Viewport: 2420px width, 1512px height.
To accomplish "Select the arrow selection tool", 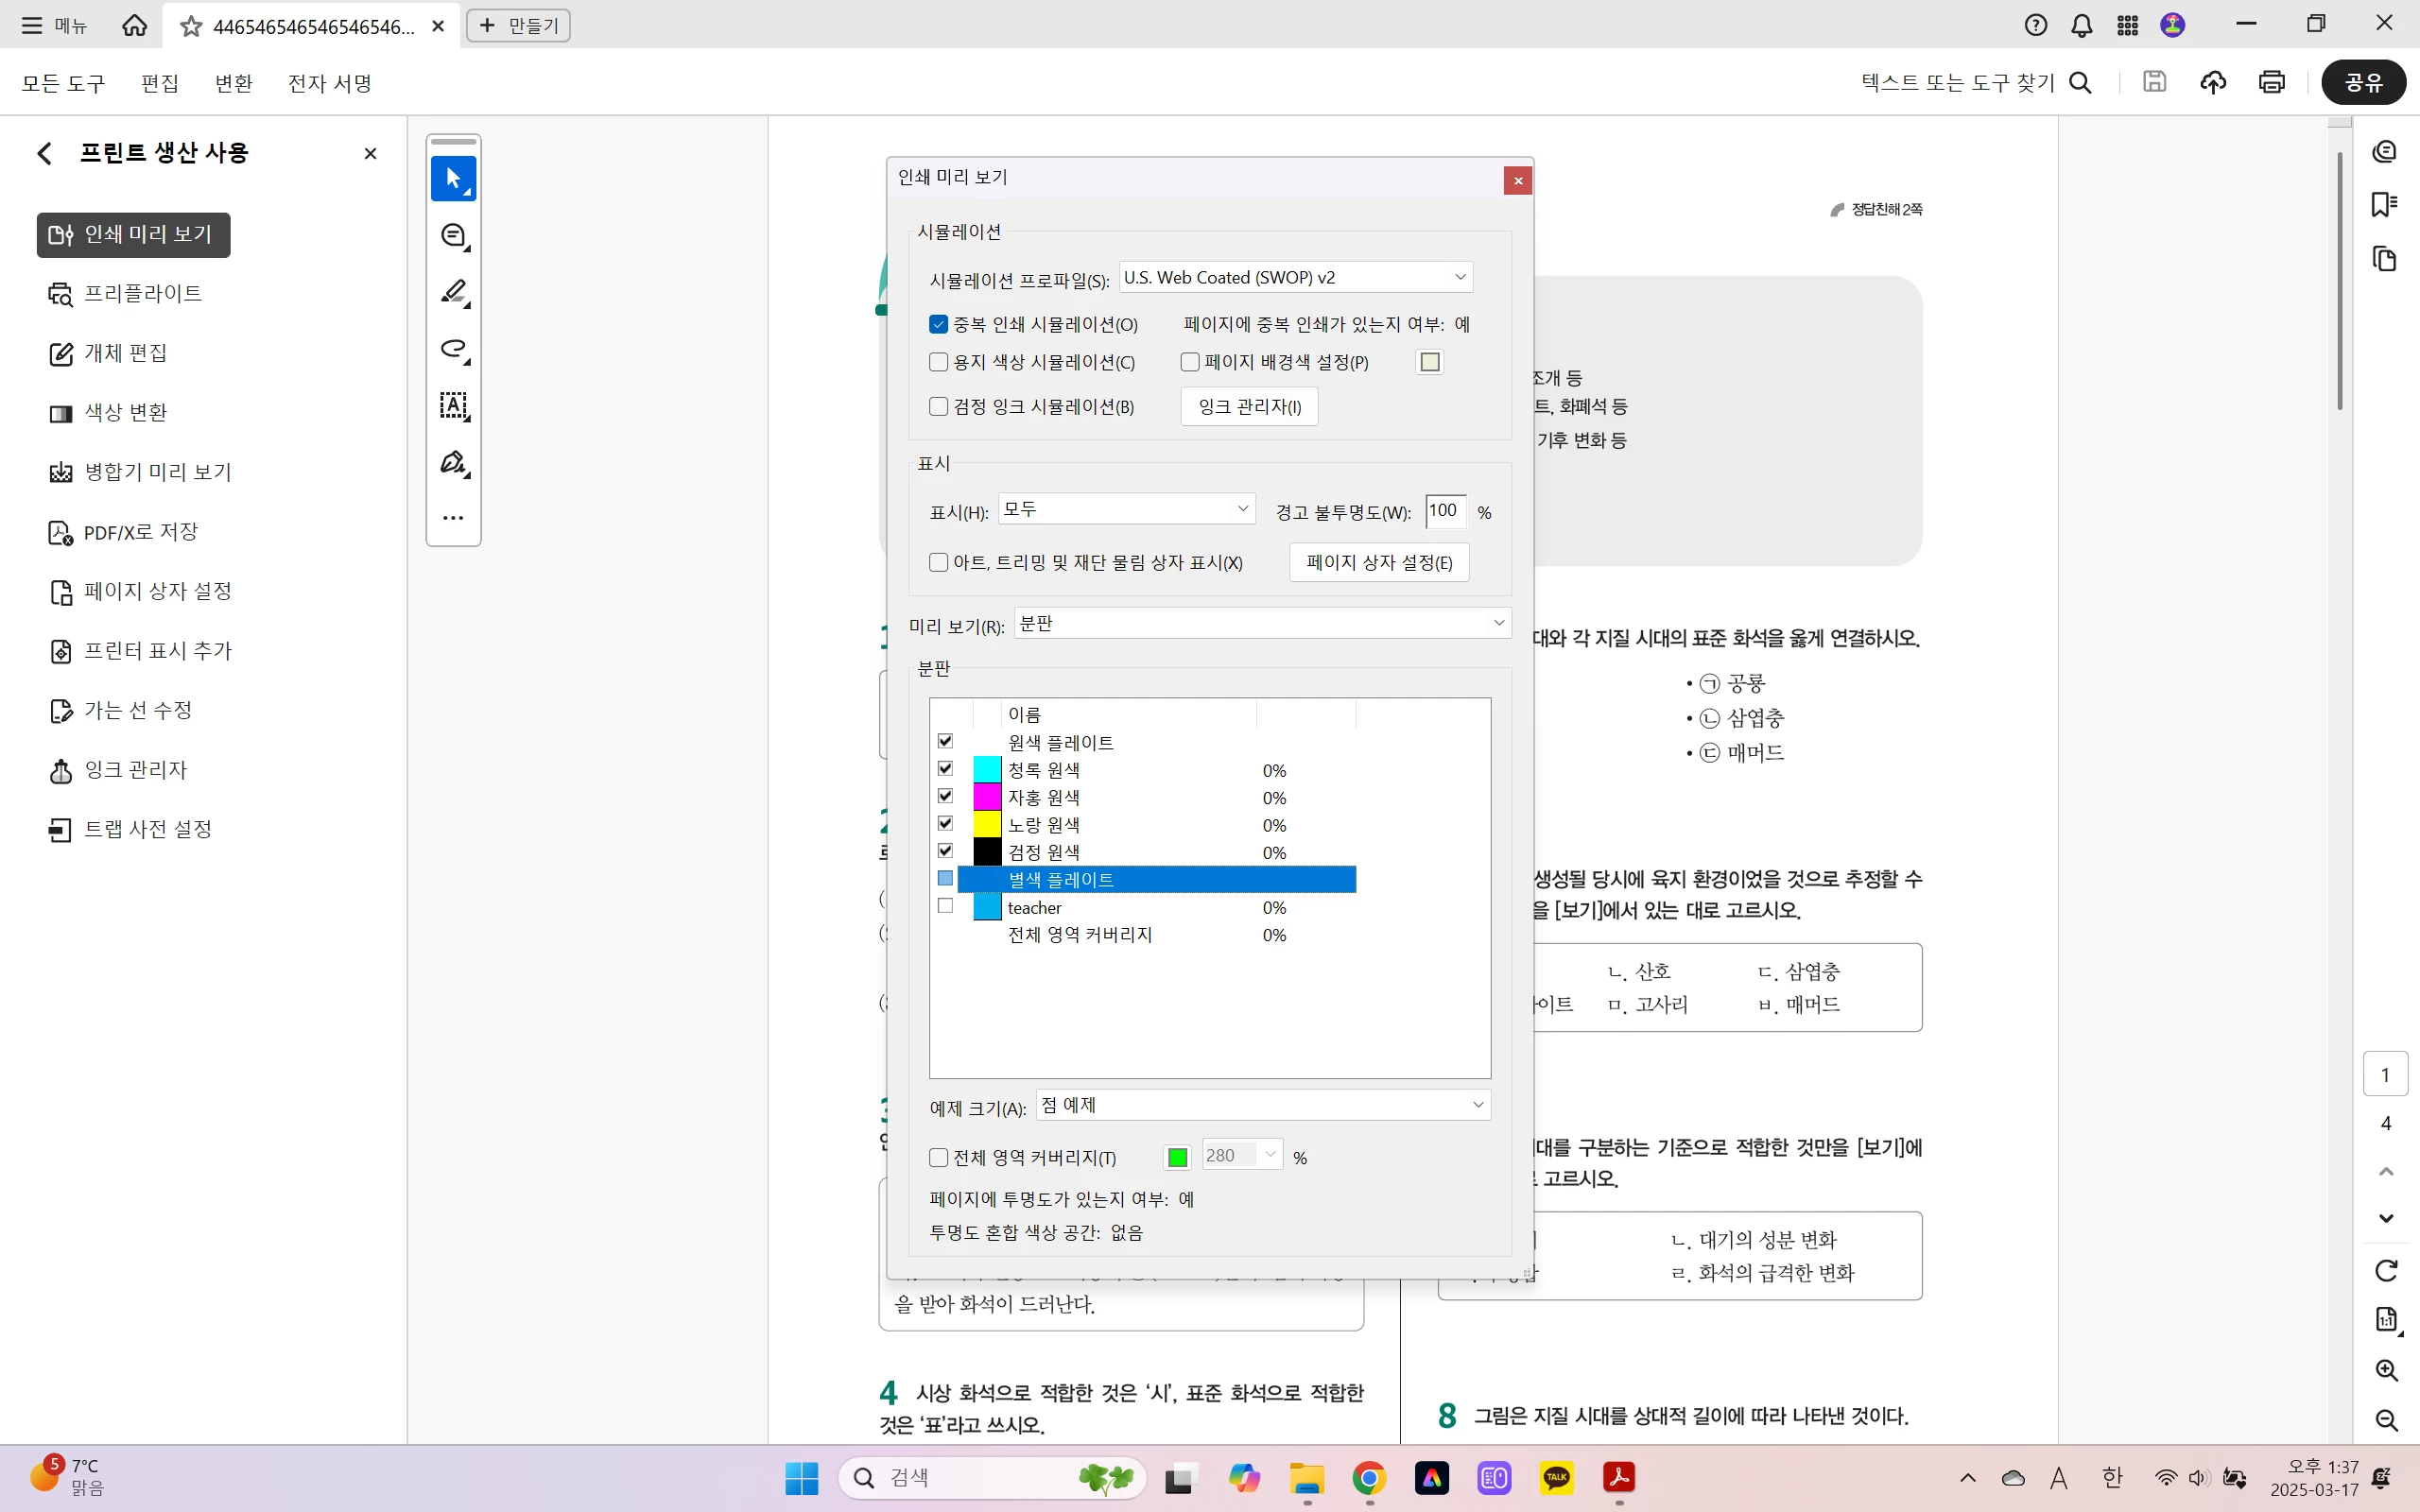I will (453, 179).
